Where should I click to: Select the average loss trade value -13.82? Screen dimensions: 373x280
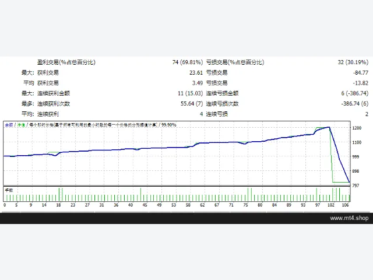pos(361,83)
